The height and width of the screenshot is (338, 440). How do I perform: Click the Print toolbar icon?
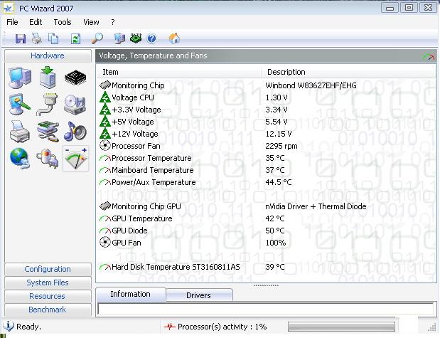(37, 38)
